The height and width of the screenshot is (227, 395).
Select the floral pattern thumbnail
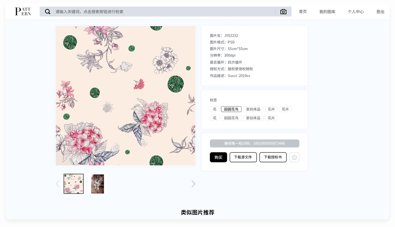click(73, 184)
